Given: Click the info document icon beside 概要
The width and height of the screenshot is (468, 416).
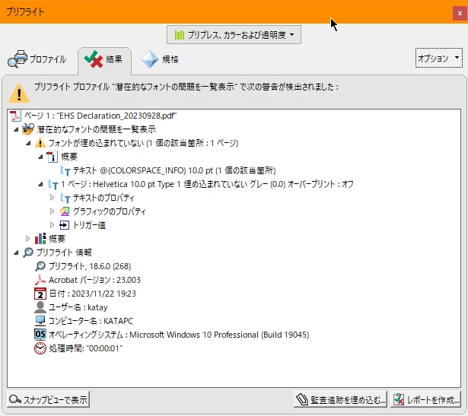Looking at the screenshot, I should click(x=52, y=157).
